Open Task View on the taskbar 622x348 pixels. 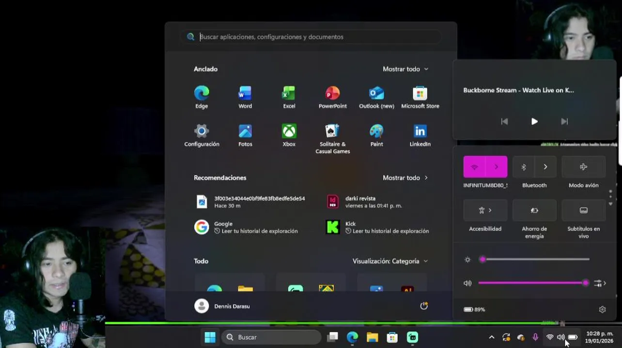[332, 337]
